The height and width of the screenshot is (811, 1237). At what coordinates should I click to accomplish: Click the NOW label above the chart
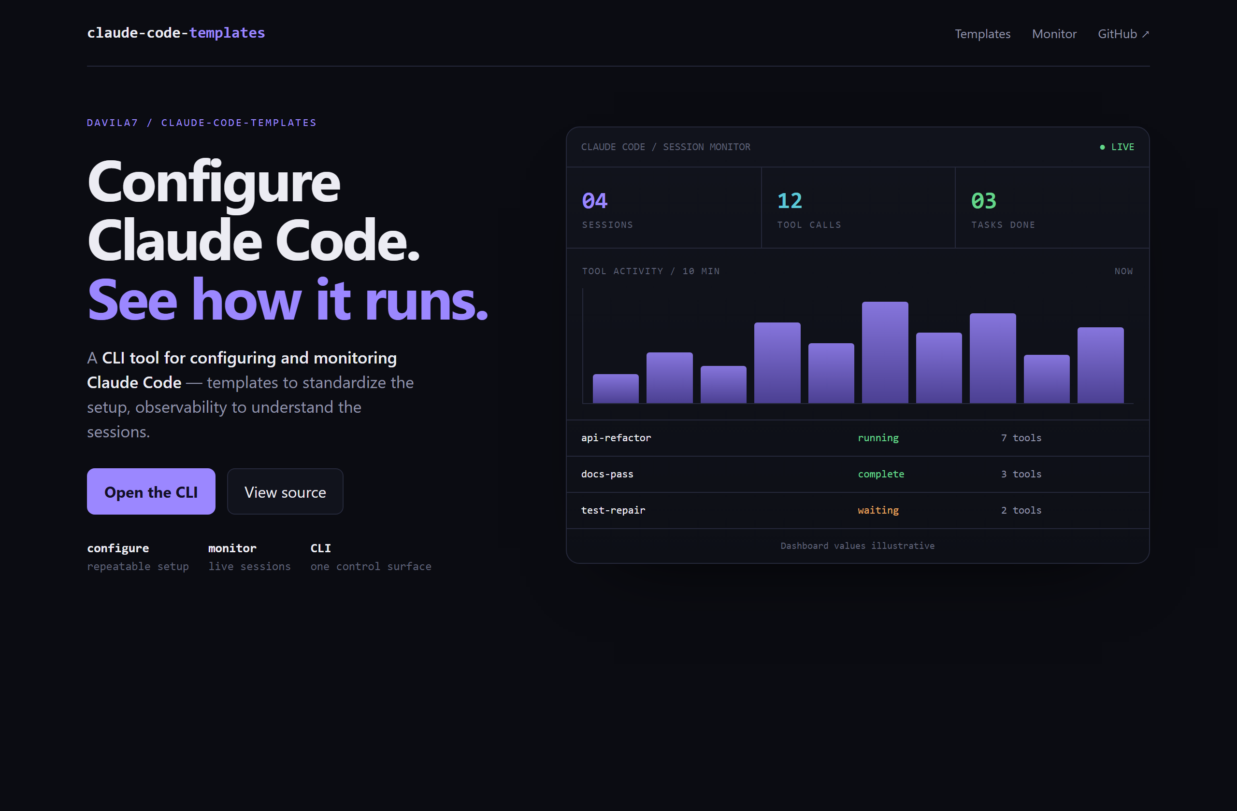click(x=1123, y=271)
